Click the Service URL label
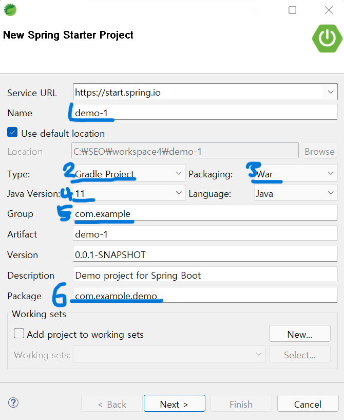The image size is (344, 420). pos(32,93)
